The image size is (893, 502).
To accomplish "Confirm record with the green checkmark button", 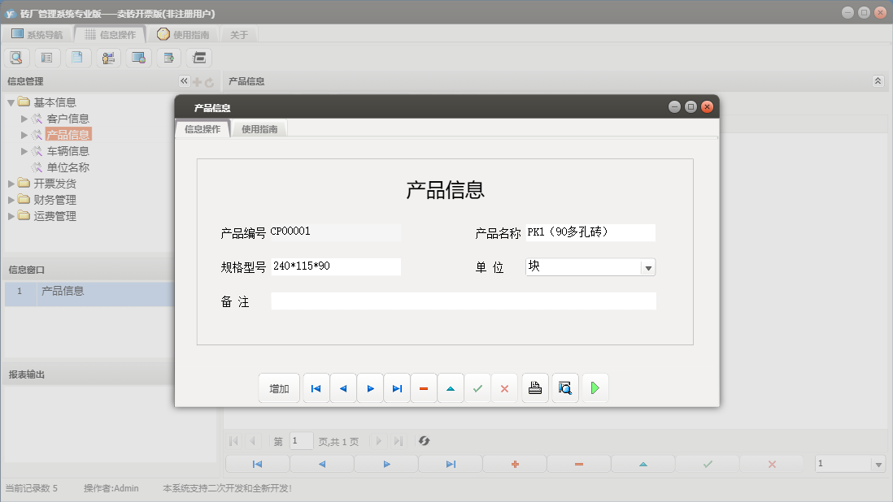I will (x=477, y=387).
